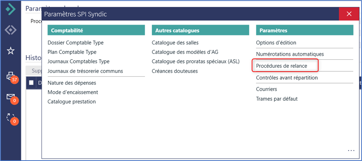Screen dimensions: 362x161
Task: Open Catalogue prestation
Action: pos(72,101)
